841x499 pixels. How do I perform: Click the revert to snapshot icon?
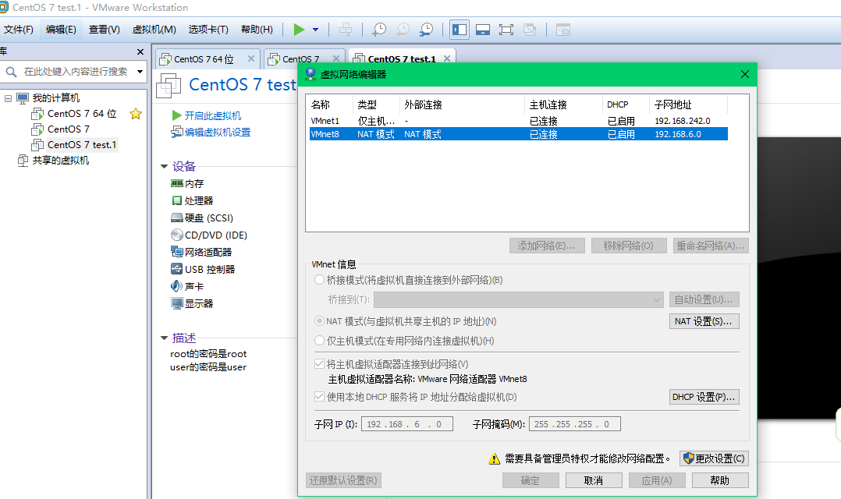[x=403, y=30]
